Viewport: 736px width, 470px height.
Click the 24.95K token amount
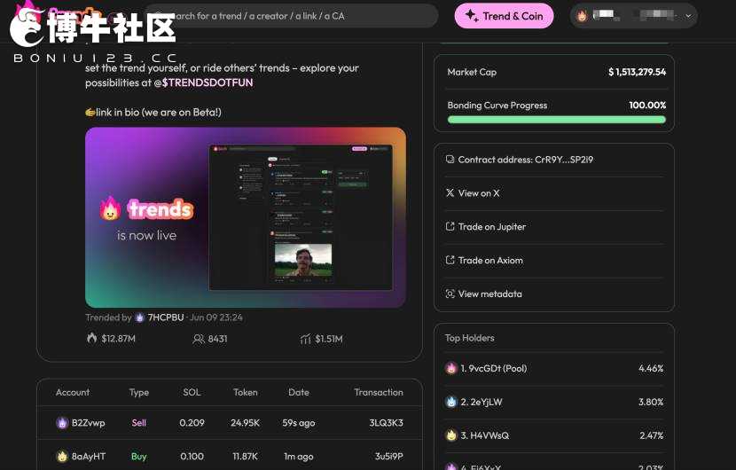(245, 423)
